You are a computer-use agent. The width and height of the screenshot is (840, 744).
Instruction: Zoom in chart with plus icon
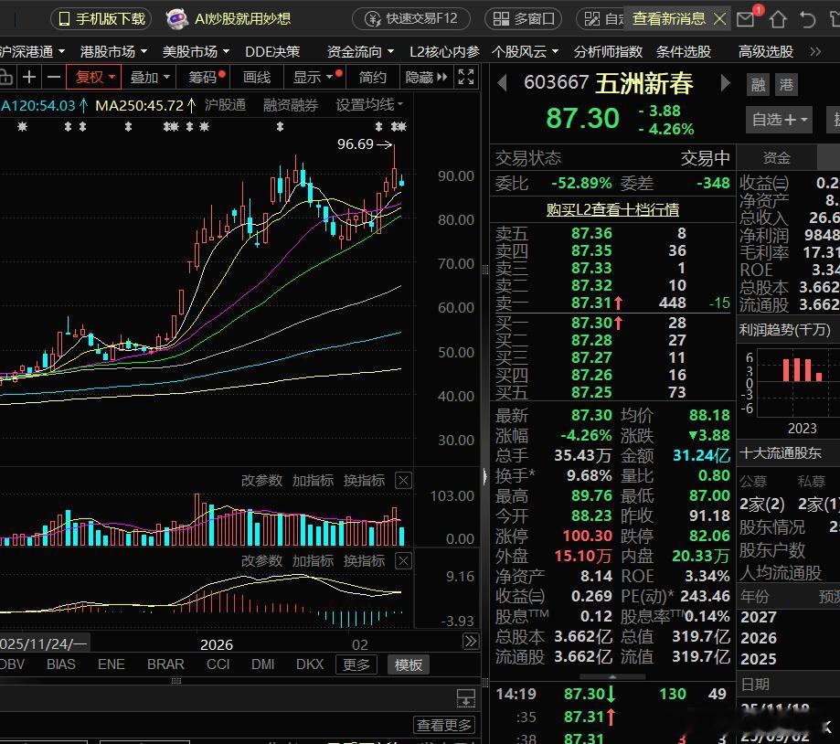(x=29, y=77)
